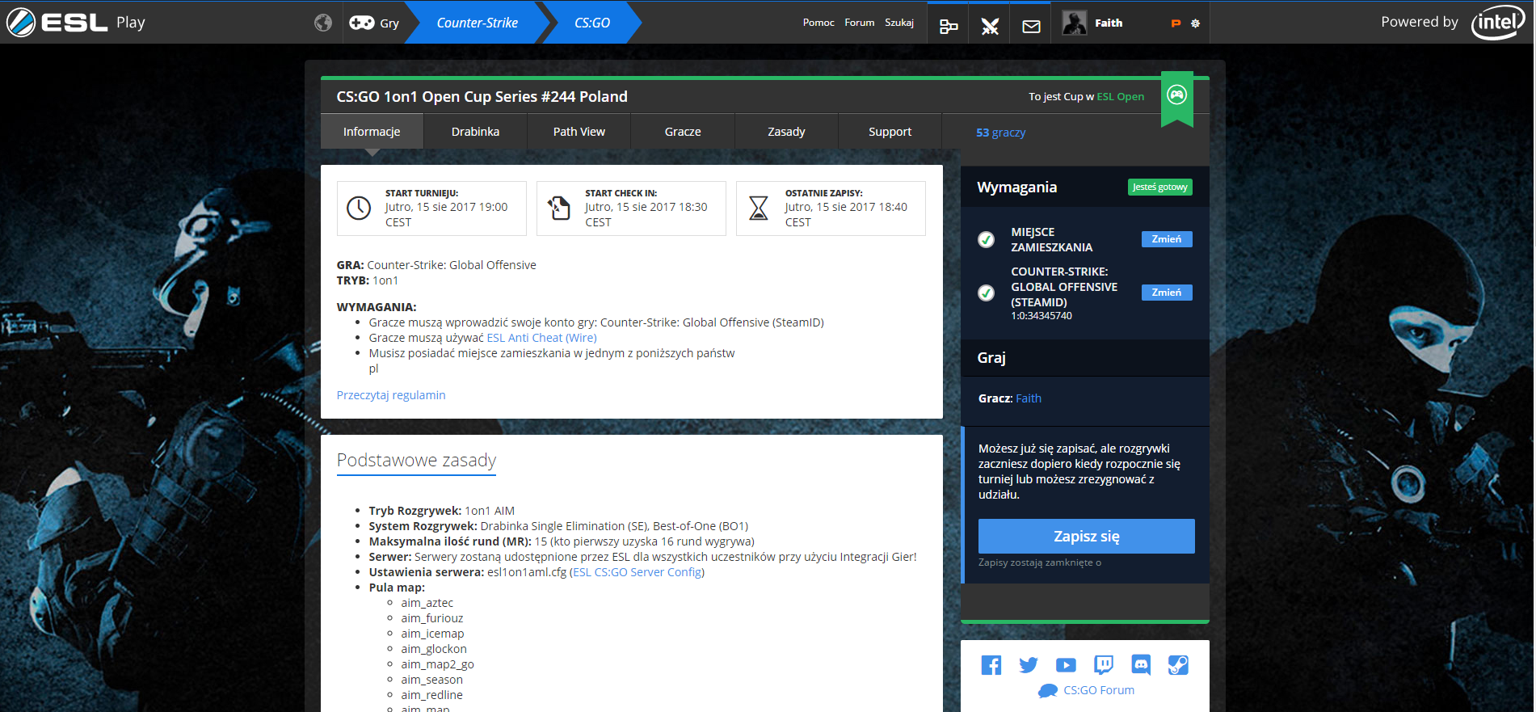1536x712 pixels.
Task: Click Zmień for the SteamID requirement
Action: [x=1166, y=293]
